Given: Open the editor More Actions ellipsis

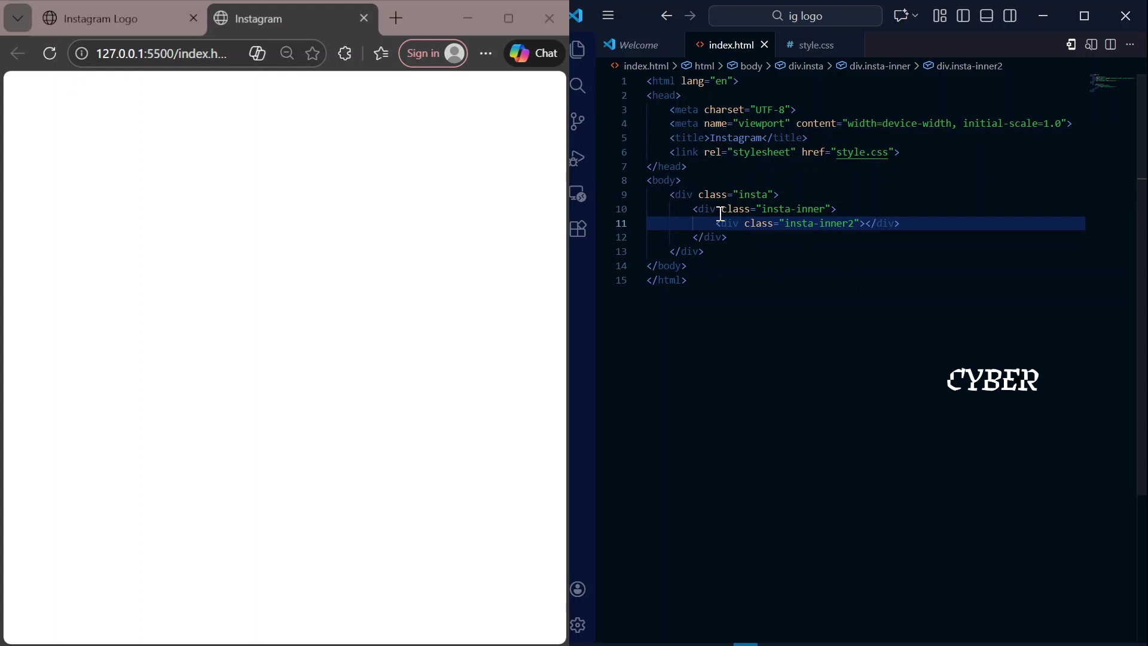Looking at the screenshot, I should 1130,45.
